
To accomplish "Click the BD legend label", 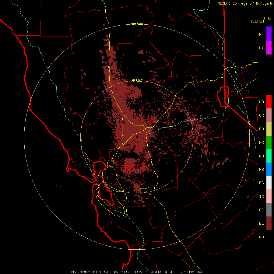I will point(262,129).
